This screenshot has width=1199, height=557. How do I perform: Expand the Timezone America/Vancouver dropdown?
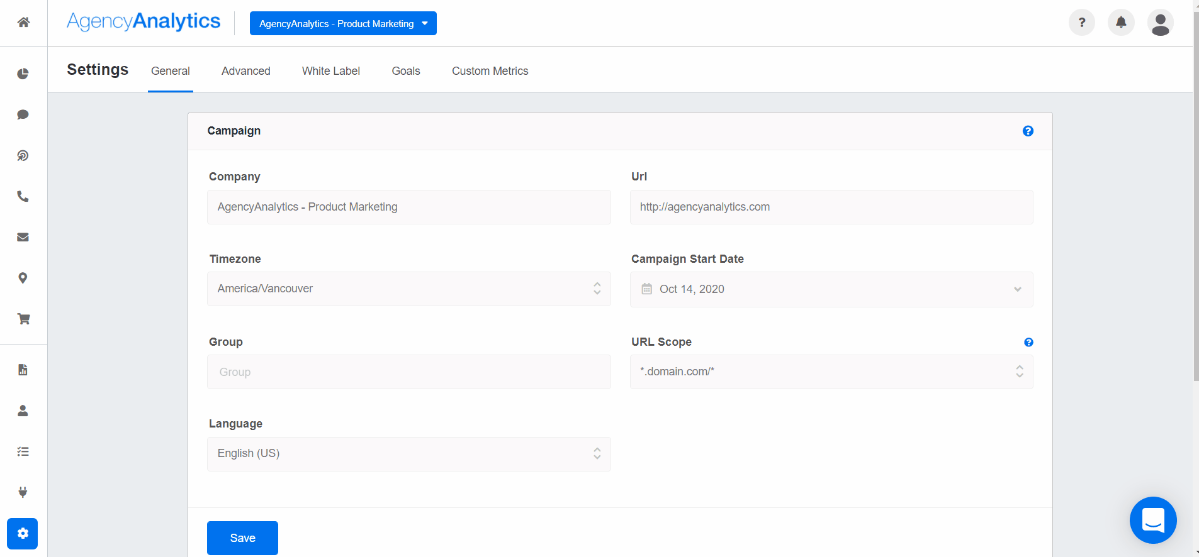408,289
